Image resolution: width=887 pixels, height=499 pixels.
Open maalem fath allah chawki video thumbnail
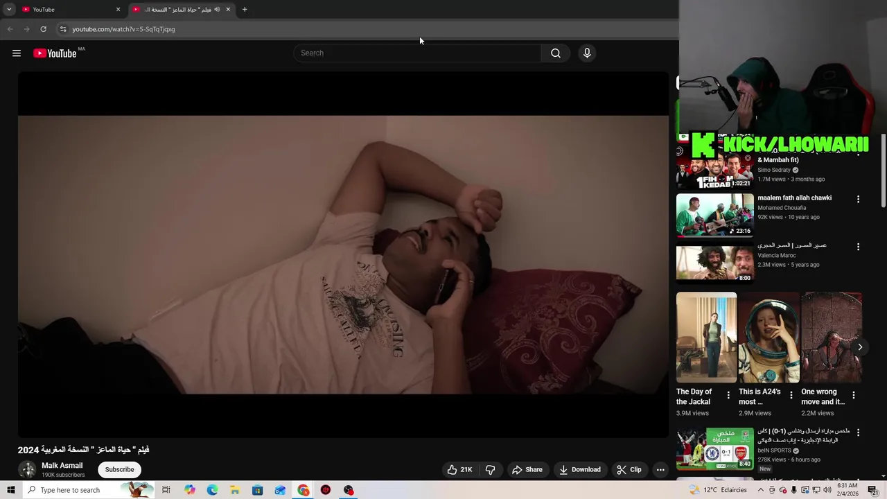click(714, 215)
